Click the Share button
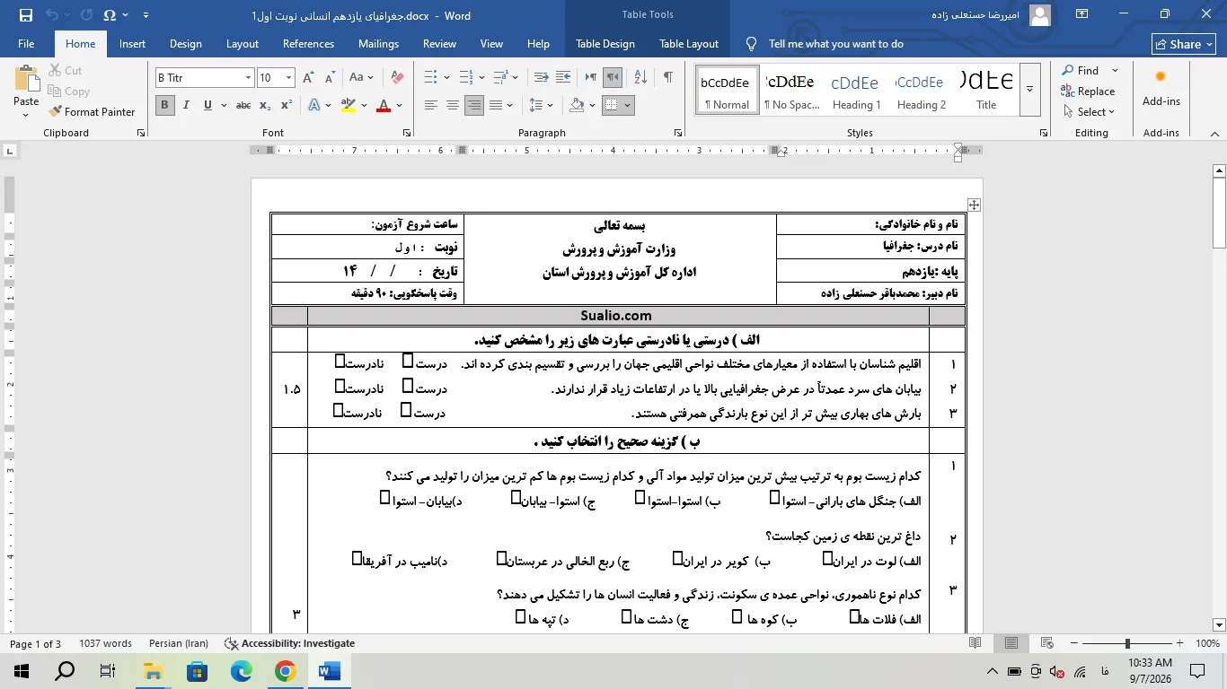This screenshot has height=689, width=1227. [x=1184, y=44]
